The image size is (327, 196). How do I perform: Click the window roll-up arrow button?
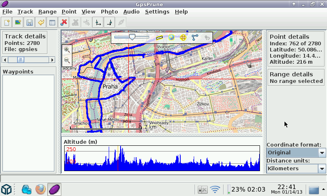(x=294, y=4)
